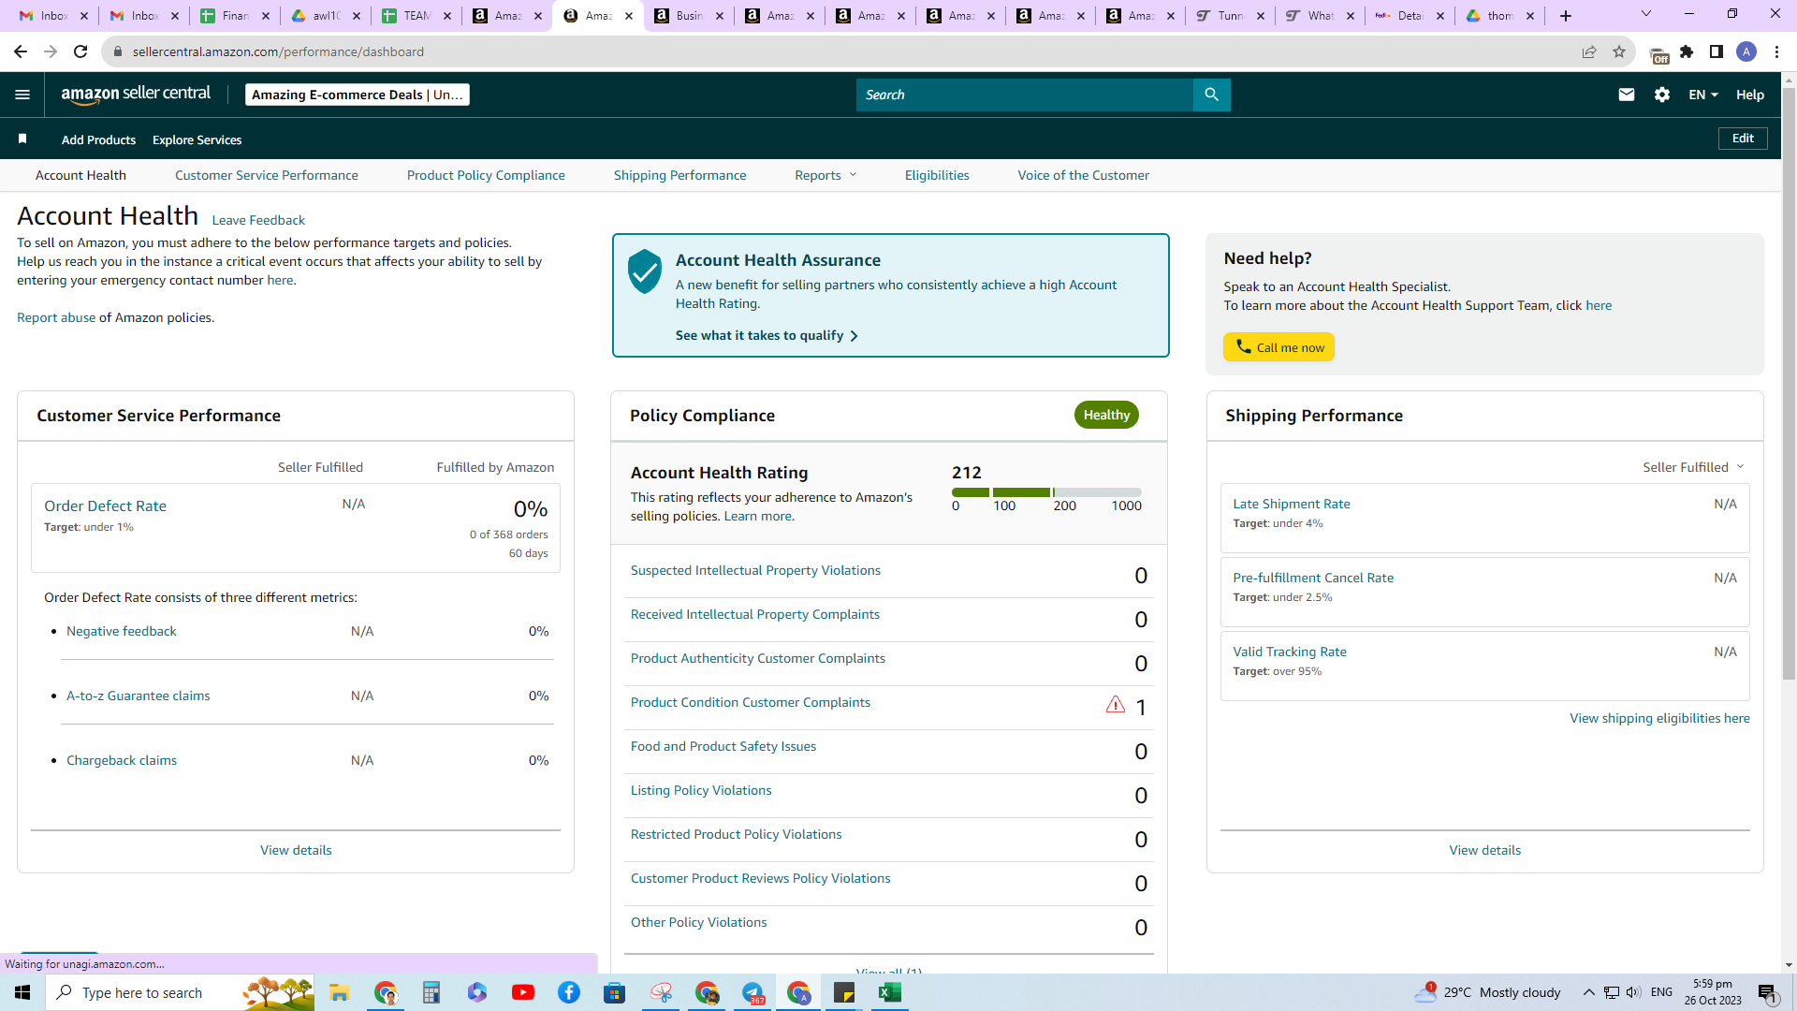Go to the Shipping Performance tab

pyautogui.click(x=679, y=175)
